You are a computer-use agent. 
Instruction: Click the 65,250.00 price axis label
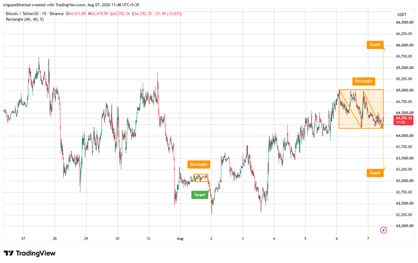pos(404,79)
